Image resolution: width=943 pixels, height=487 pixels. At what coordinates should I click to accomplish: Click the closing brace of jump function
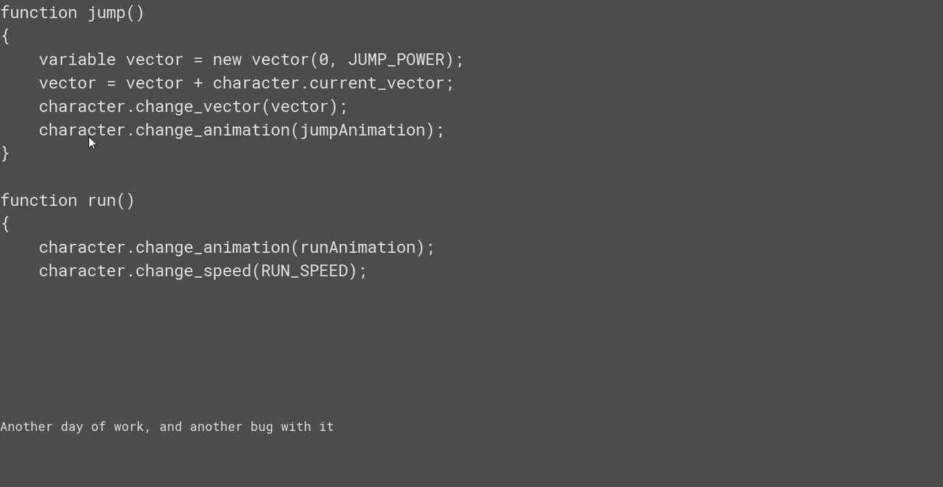click(x=5, y=153)
